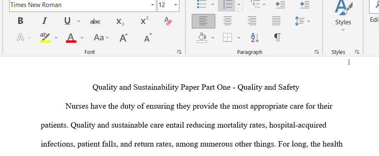Click the Multilevel List icon
Image resolution: width=379 pixels, height=156 pixels.
255,4
